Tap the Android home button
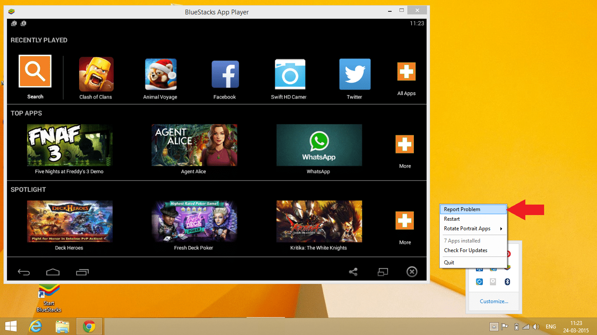597x335 pixels. click(x=53, y=272)
